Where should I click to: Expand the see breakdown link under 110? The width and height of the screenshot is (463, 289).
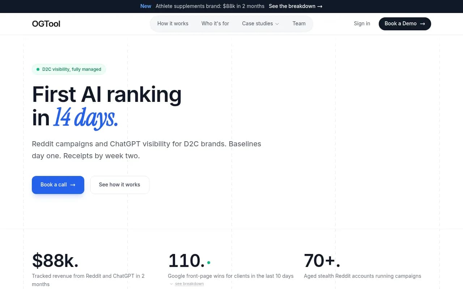(x=189, y=284)
